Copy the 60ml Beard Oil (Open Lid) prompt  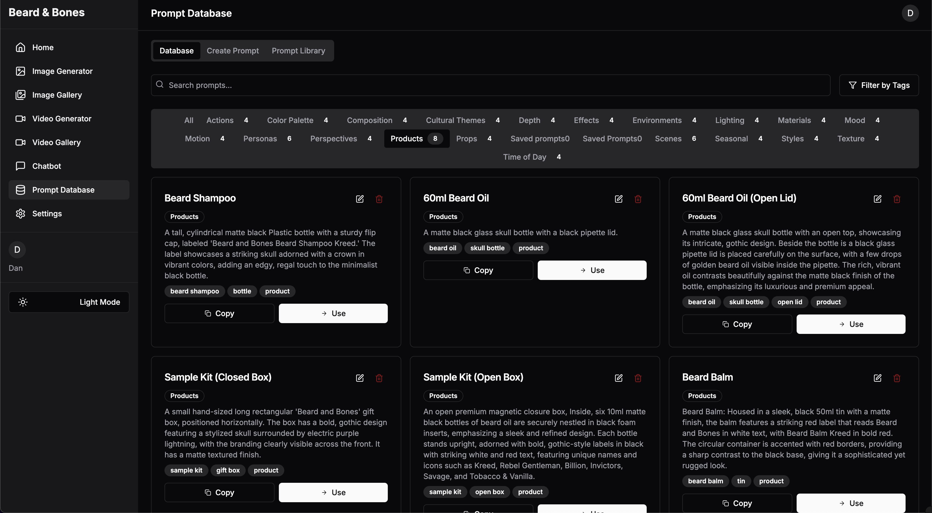coord(737,324)
